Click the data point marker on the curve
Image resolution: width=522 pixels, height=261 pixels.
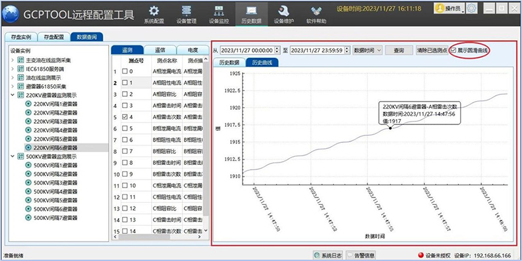390,128
